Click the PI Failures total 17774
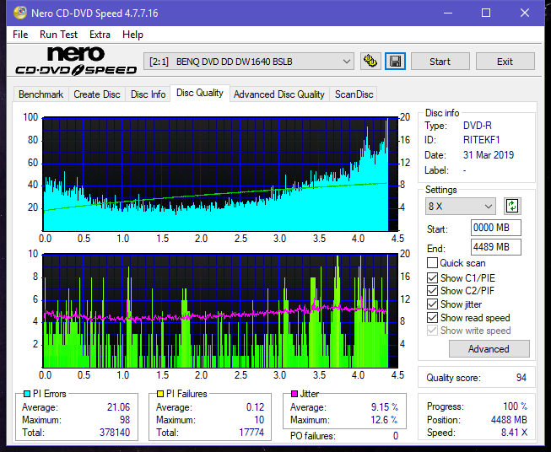 251,433
